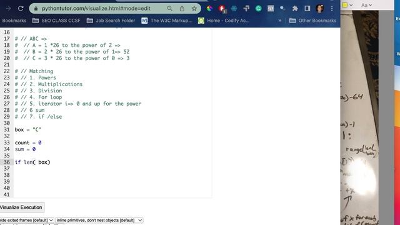This screenshot has width=400, height=225.
Task: Open the Grammarly extension
Action: coord(258,8)
